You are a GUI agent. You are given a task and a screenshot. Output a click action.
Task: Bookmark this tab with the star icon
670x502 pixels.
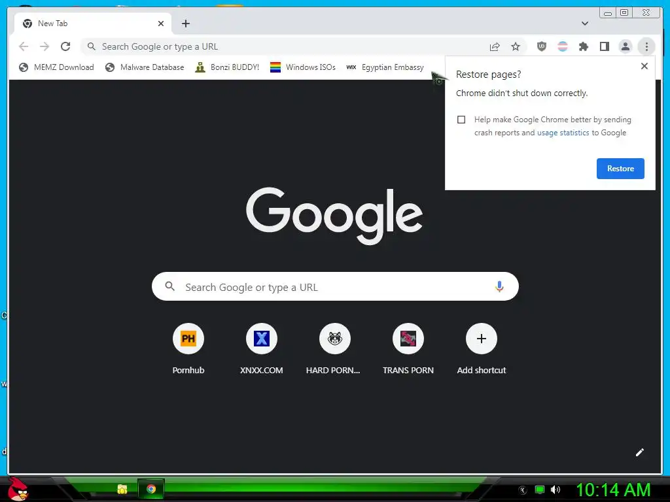tap(516, 46)
